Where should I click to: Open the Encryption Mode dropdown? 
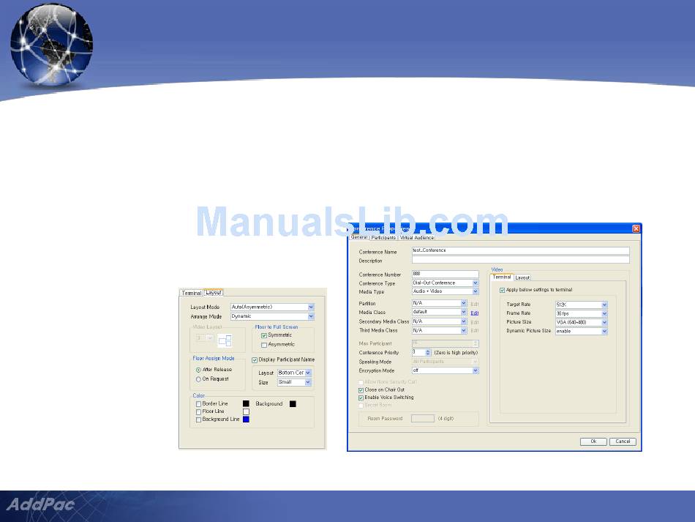[445, 370]
